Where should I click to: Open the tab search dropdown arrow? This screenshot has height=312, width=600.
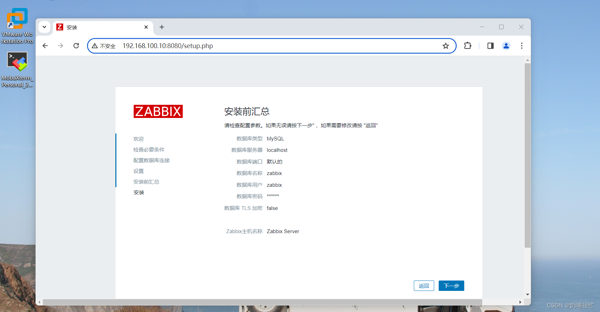(44, 27)
